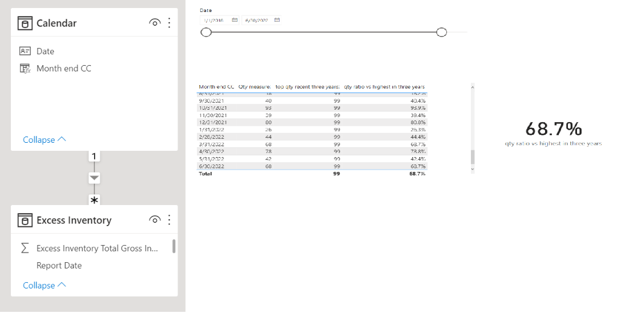Sort by top qty recent three years header

click(307, 87)
